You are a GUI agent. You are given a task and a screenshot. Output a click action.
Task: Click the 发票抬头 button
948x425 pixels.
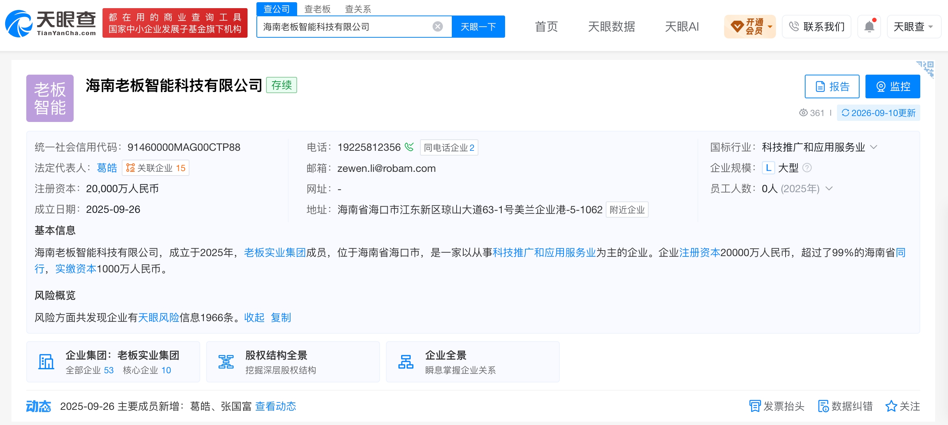[777, 406]
